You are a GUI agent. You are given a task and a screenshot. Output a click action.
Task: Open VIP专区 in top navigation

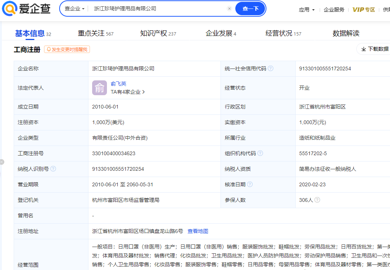pyautogui.click(x=364, y=10)
